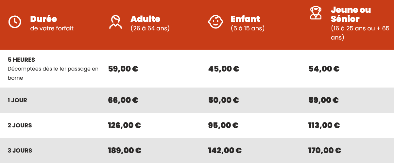This screenshot has height=163, width=394.
Task: Click the 2 JOURS row label
Action: click(20, 125)
